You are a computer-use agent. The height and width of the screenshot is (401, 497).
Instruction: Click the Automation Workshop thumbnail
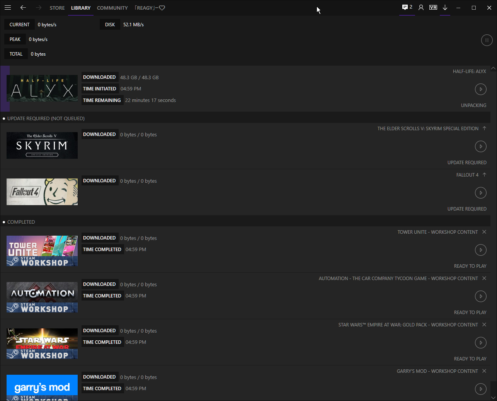tap(42, 297)
